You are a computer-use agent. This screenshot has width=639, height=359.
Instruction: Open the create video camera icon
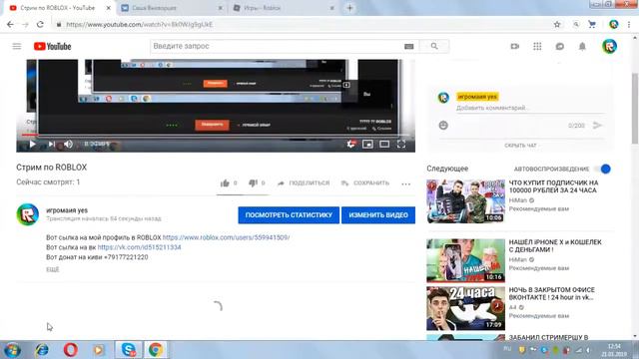515,47
